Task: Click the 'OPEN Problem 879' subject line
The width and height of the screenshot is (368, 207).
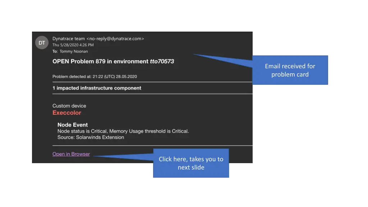Action: [79, 61]
